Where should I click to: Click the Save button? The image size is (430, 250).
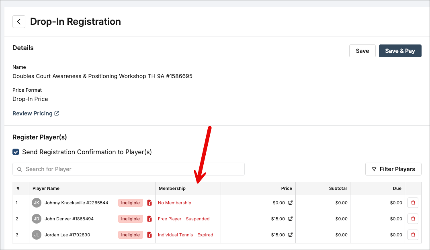click(362, 51)
